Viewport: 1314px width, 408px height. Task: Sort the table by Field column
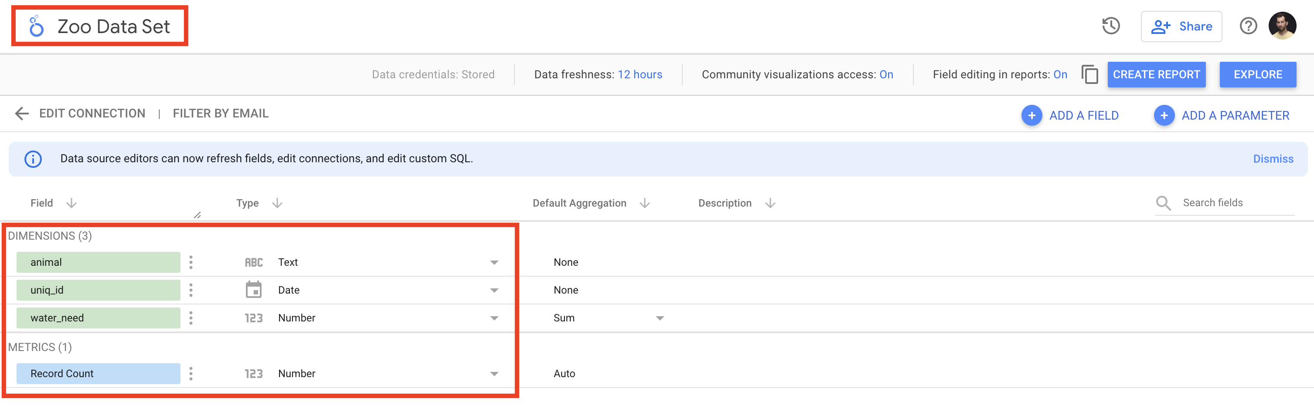(x=71, y=204)
